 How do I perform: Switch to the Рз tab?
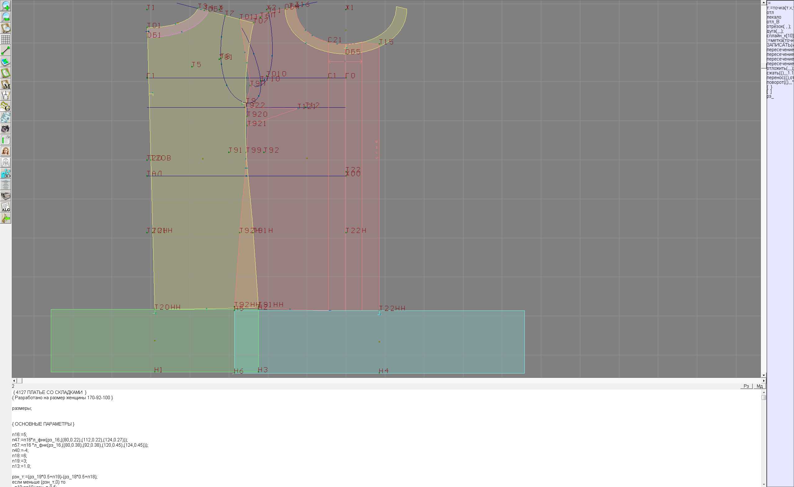coord(746,386)
